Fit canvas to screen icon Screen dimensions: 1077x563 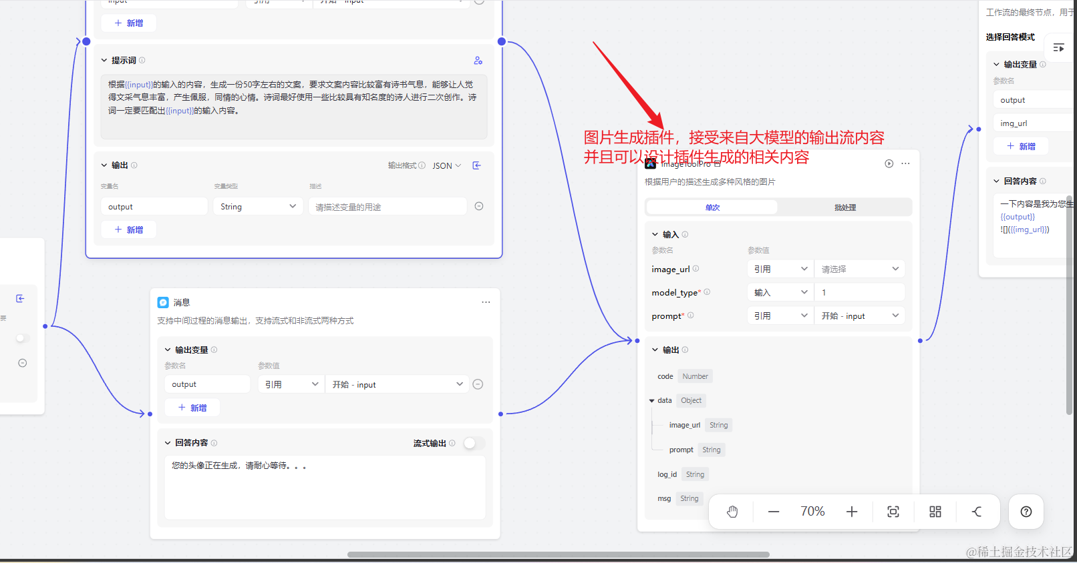(893, 512)
